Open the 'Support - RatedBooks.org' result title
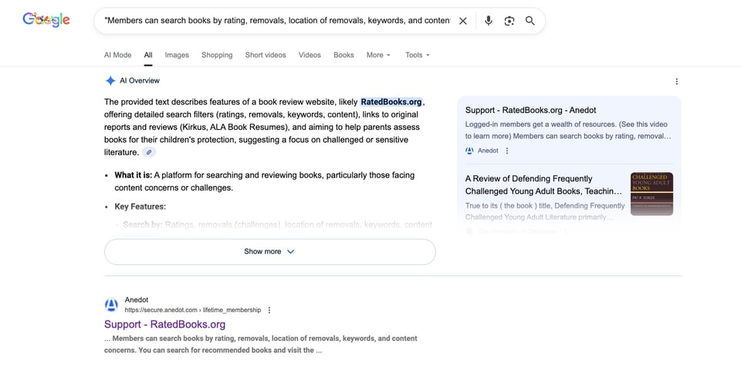Screen dimensions: 741x370 coord(165,324)
